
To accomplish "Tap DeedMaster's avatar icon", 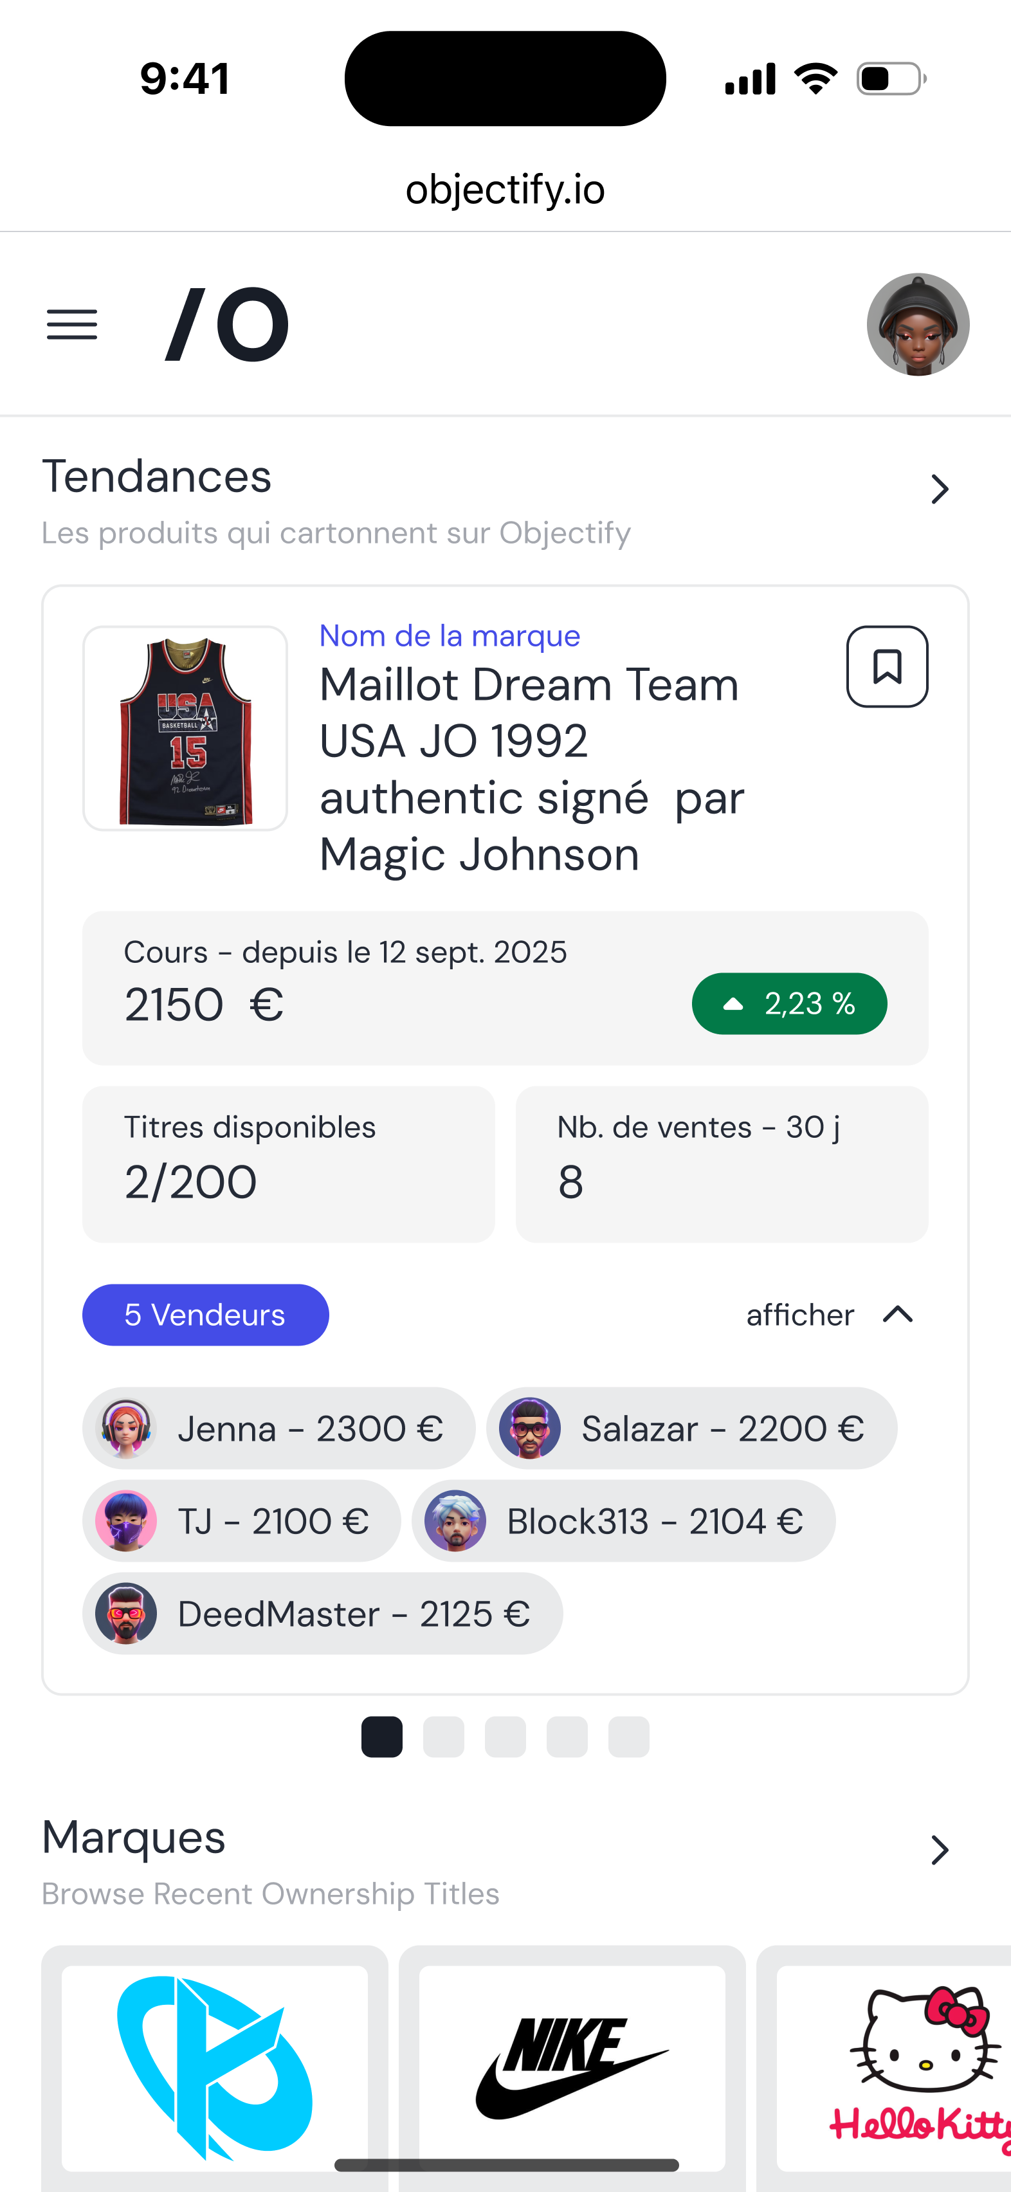I will (126, 1613).
